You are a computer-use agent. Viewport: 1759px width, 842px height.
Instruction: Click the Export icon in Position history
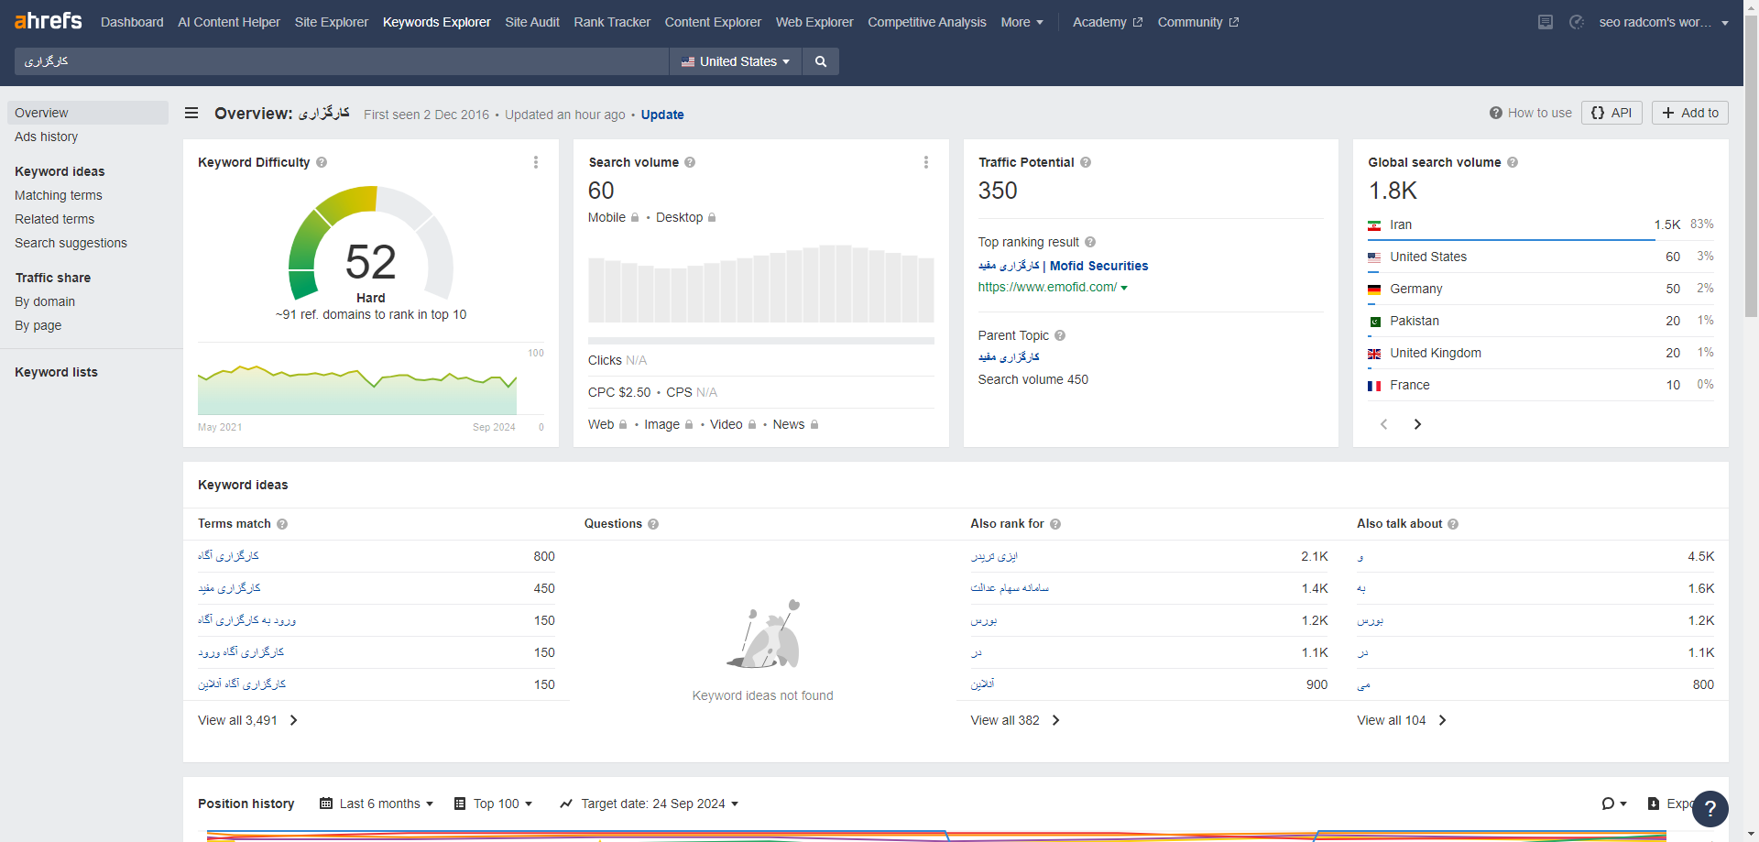[x=1655, y=804]
